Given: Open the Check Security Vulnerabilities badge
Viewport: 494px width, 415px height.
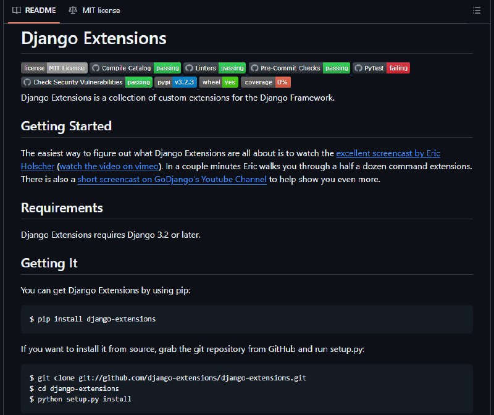Looking at the screenshot, I should coord(87,82).
